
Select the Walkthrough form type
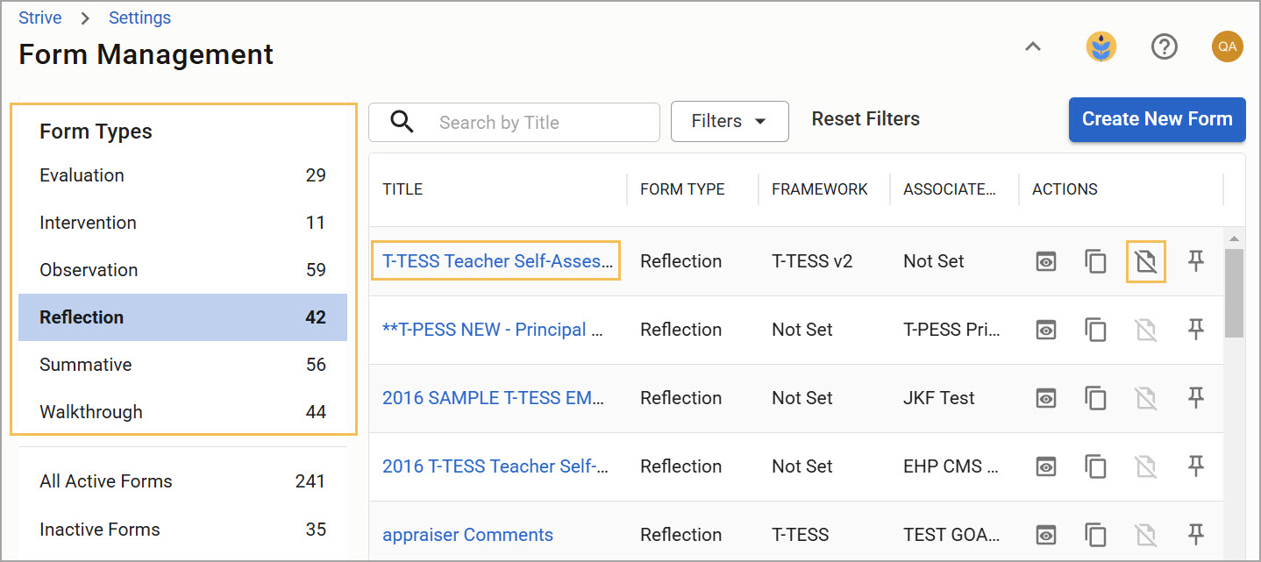click(x=182, y=412)
